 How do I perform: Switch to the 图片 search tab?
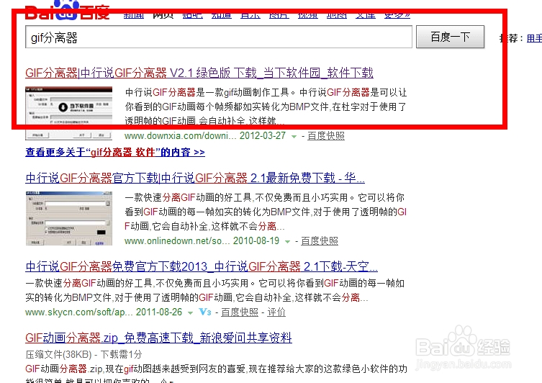pyautogui.click(x=279, y=15)
